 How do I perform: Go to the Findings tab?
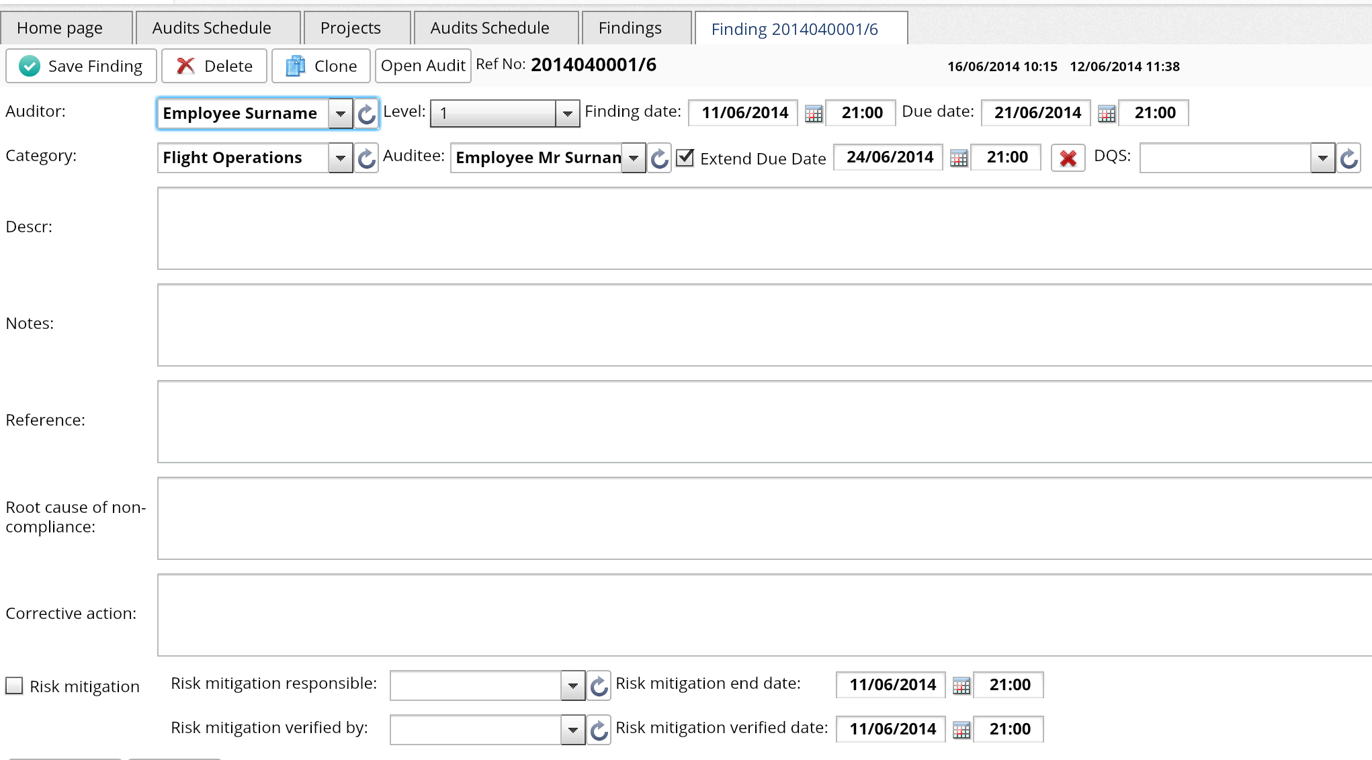coord(636,28)
